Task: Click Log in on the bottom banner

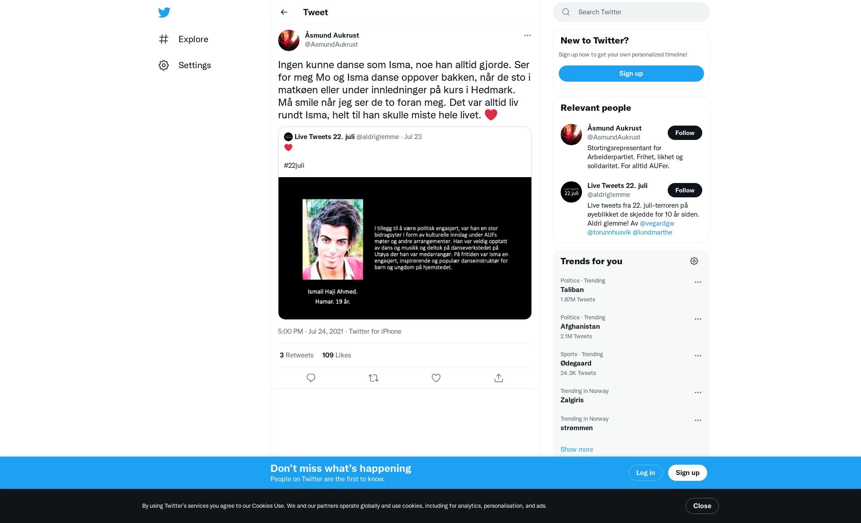Action: (645, 473)
